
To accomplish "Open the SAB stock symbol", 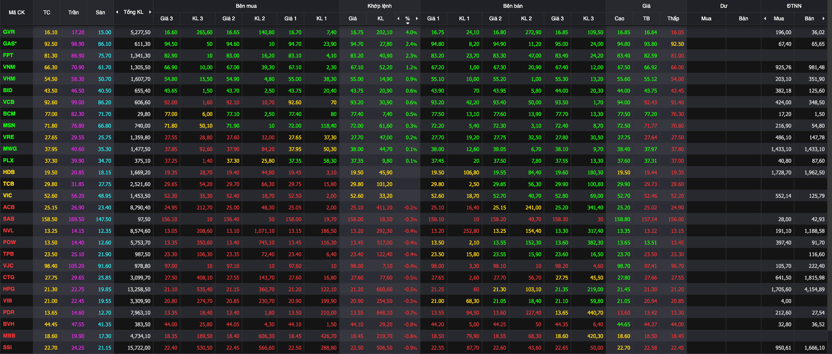I will coord(9,219).
